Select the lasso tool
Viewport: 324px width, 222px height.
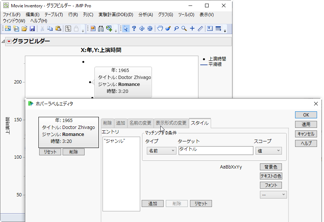tap(176, 29)
